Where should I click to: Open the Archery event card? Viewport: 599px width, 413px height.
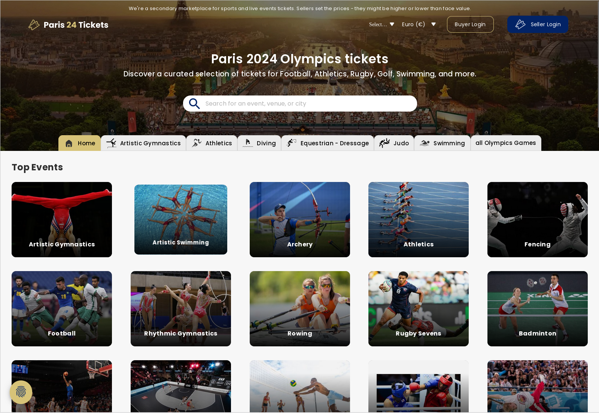point(300,219)
